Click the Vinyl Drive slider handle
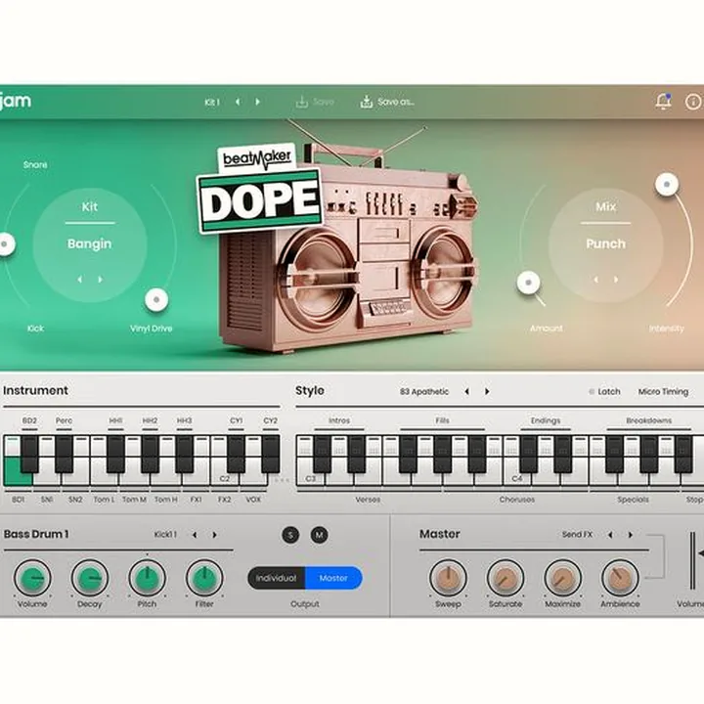Viewport: 704px width, 704px height. [156, 299]
